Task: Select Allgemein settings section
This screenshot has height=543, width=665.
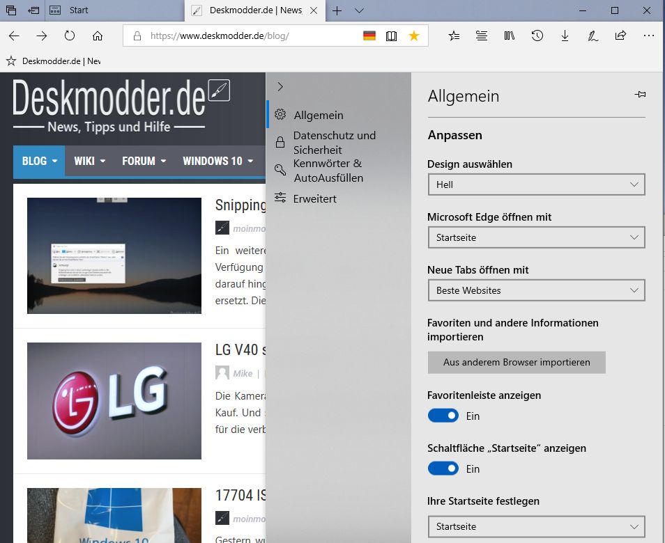Action: pyautogui.click(x=338, y=115)
